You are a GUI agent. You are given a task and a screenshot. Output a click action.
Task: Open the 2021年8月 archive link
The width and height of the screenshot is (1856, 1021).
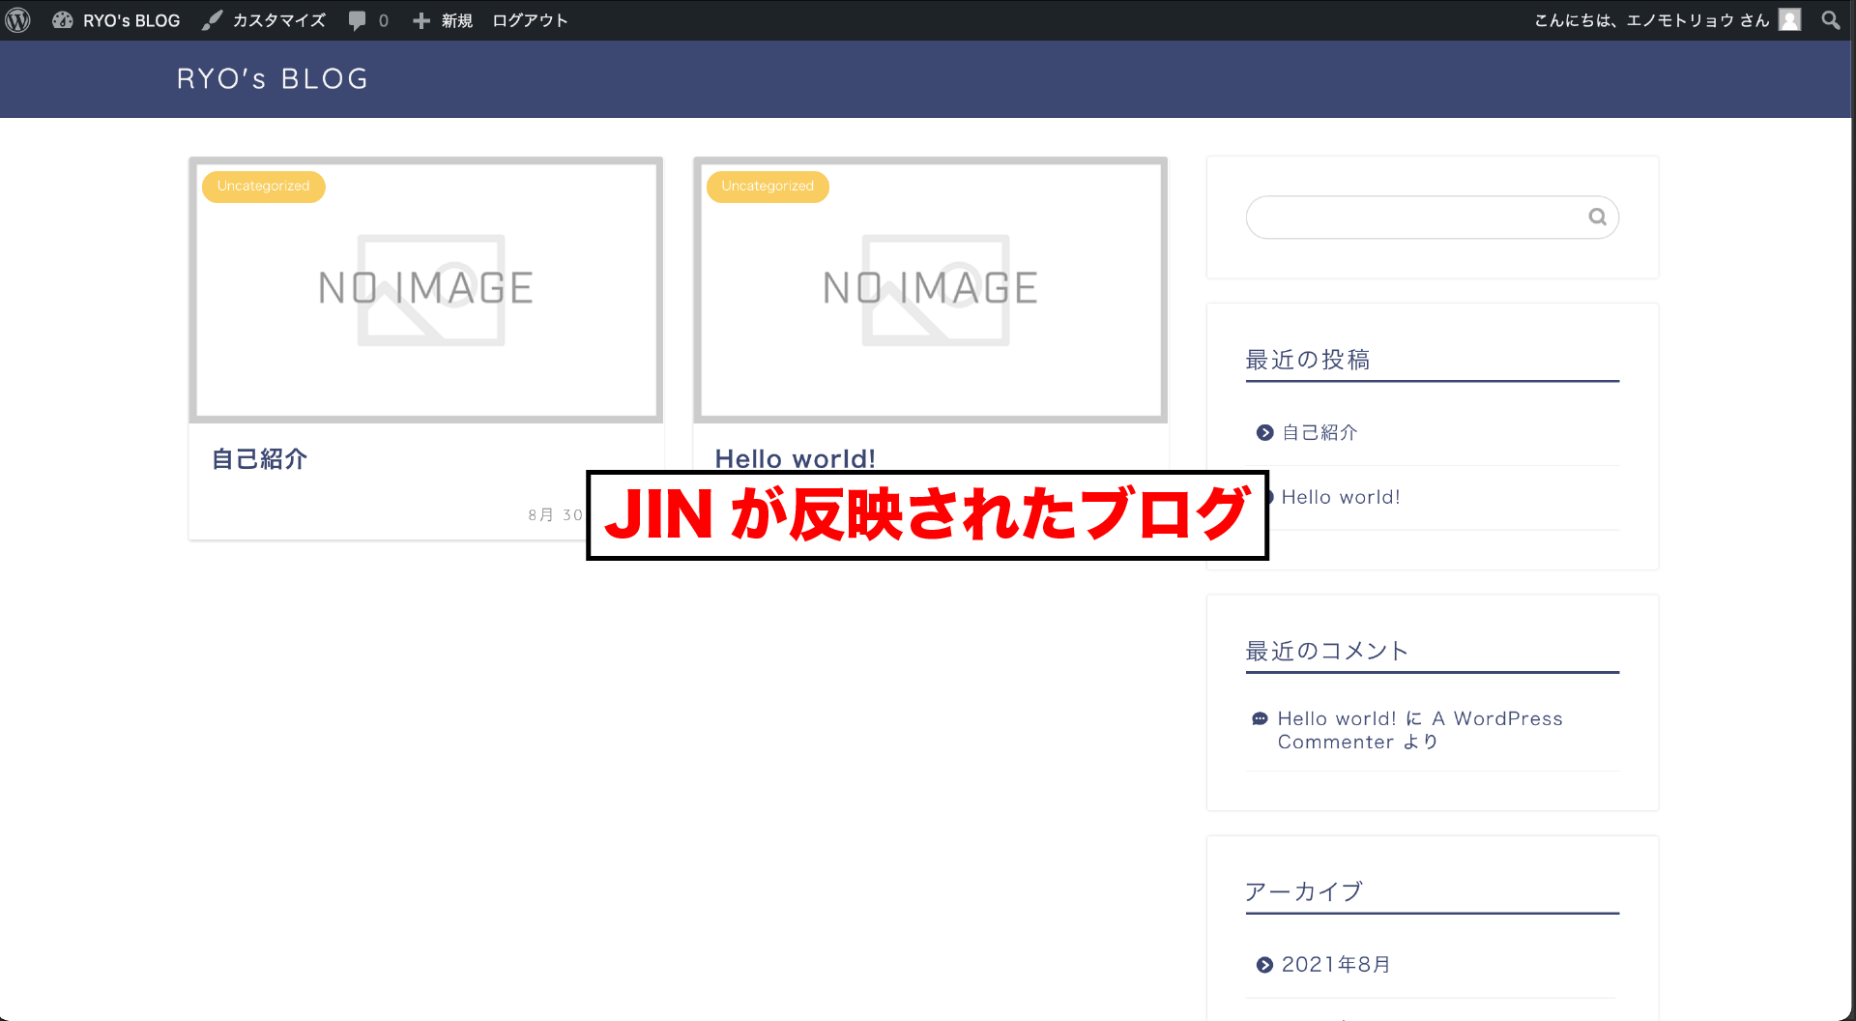coord(1336,965)
